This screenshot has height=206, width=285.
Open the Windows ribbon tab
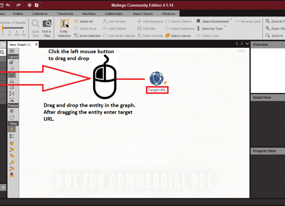169,14
